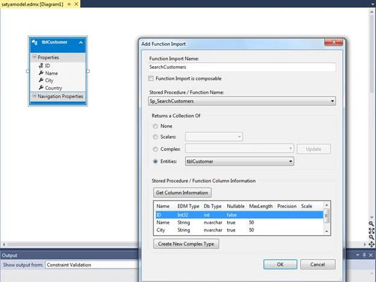
Task: Toggle Function Import is composable checkbox
Action: (151, 78)
